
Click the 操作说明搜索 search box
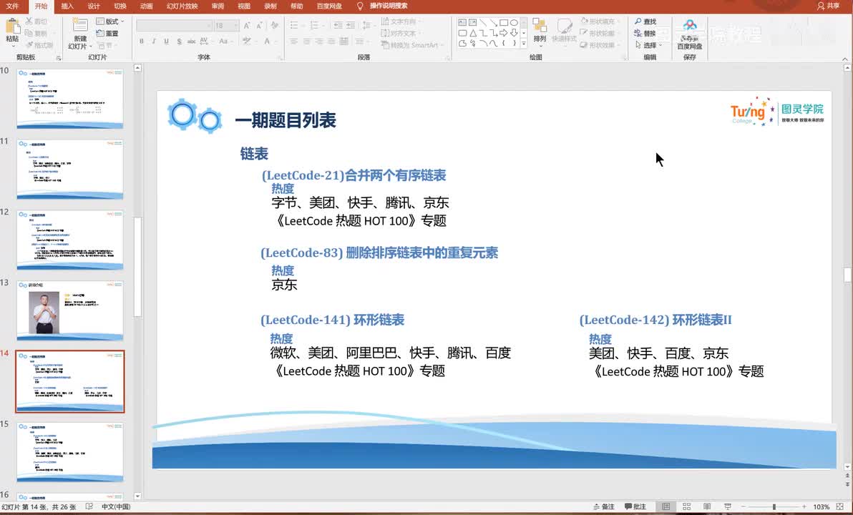point(389,6)
